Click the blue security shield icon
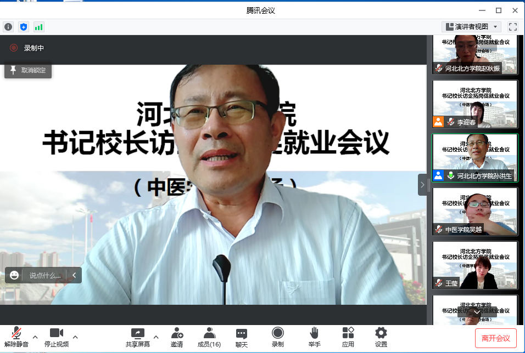525x353 pixels. coord(24,27)
